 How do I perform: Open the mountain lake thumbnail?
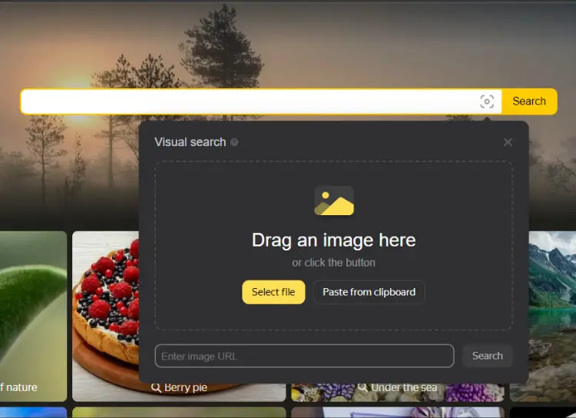click(552, 316)
